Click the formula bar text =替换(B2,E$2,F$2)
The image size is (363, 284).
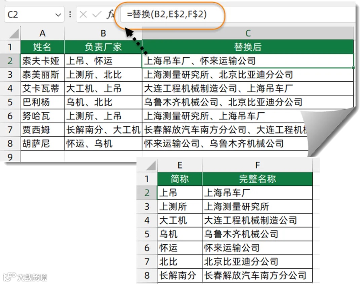pyautogui.click(x=167, y=14)
